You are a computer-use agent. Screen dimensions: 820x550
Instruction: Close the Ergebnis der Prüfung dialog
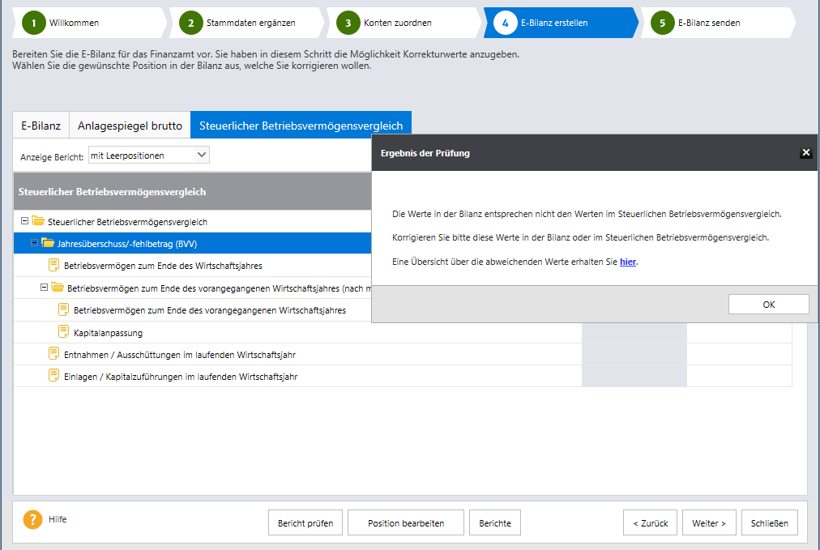click(805, 152)
